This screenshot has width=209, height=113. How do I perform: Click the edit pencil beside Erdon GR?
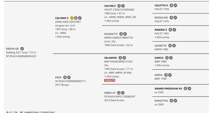click(22, 49)
